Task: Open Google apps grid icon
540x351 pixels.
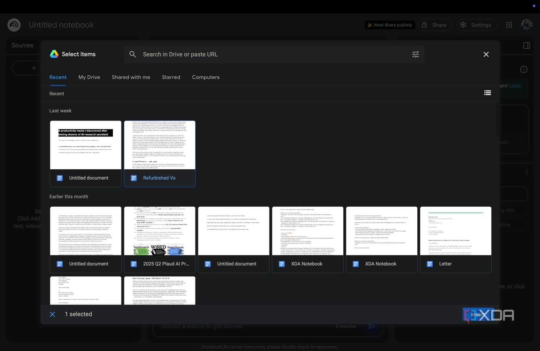Action: 509,25
